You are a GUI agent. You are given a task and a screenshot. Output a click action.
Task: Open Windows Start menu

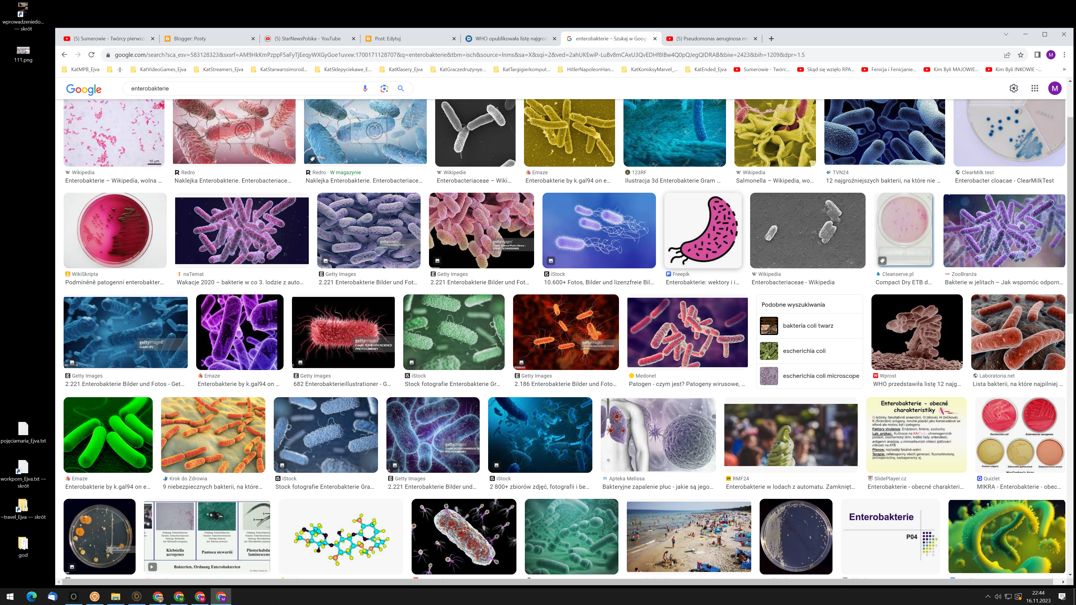(10, 596)
